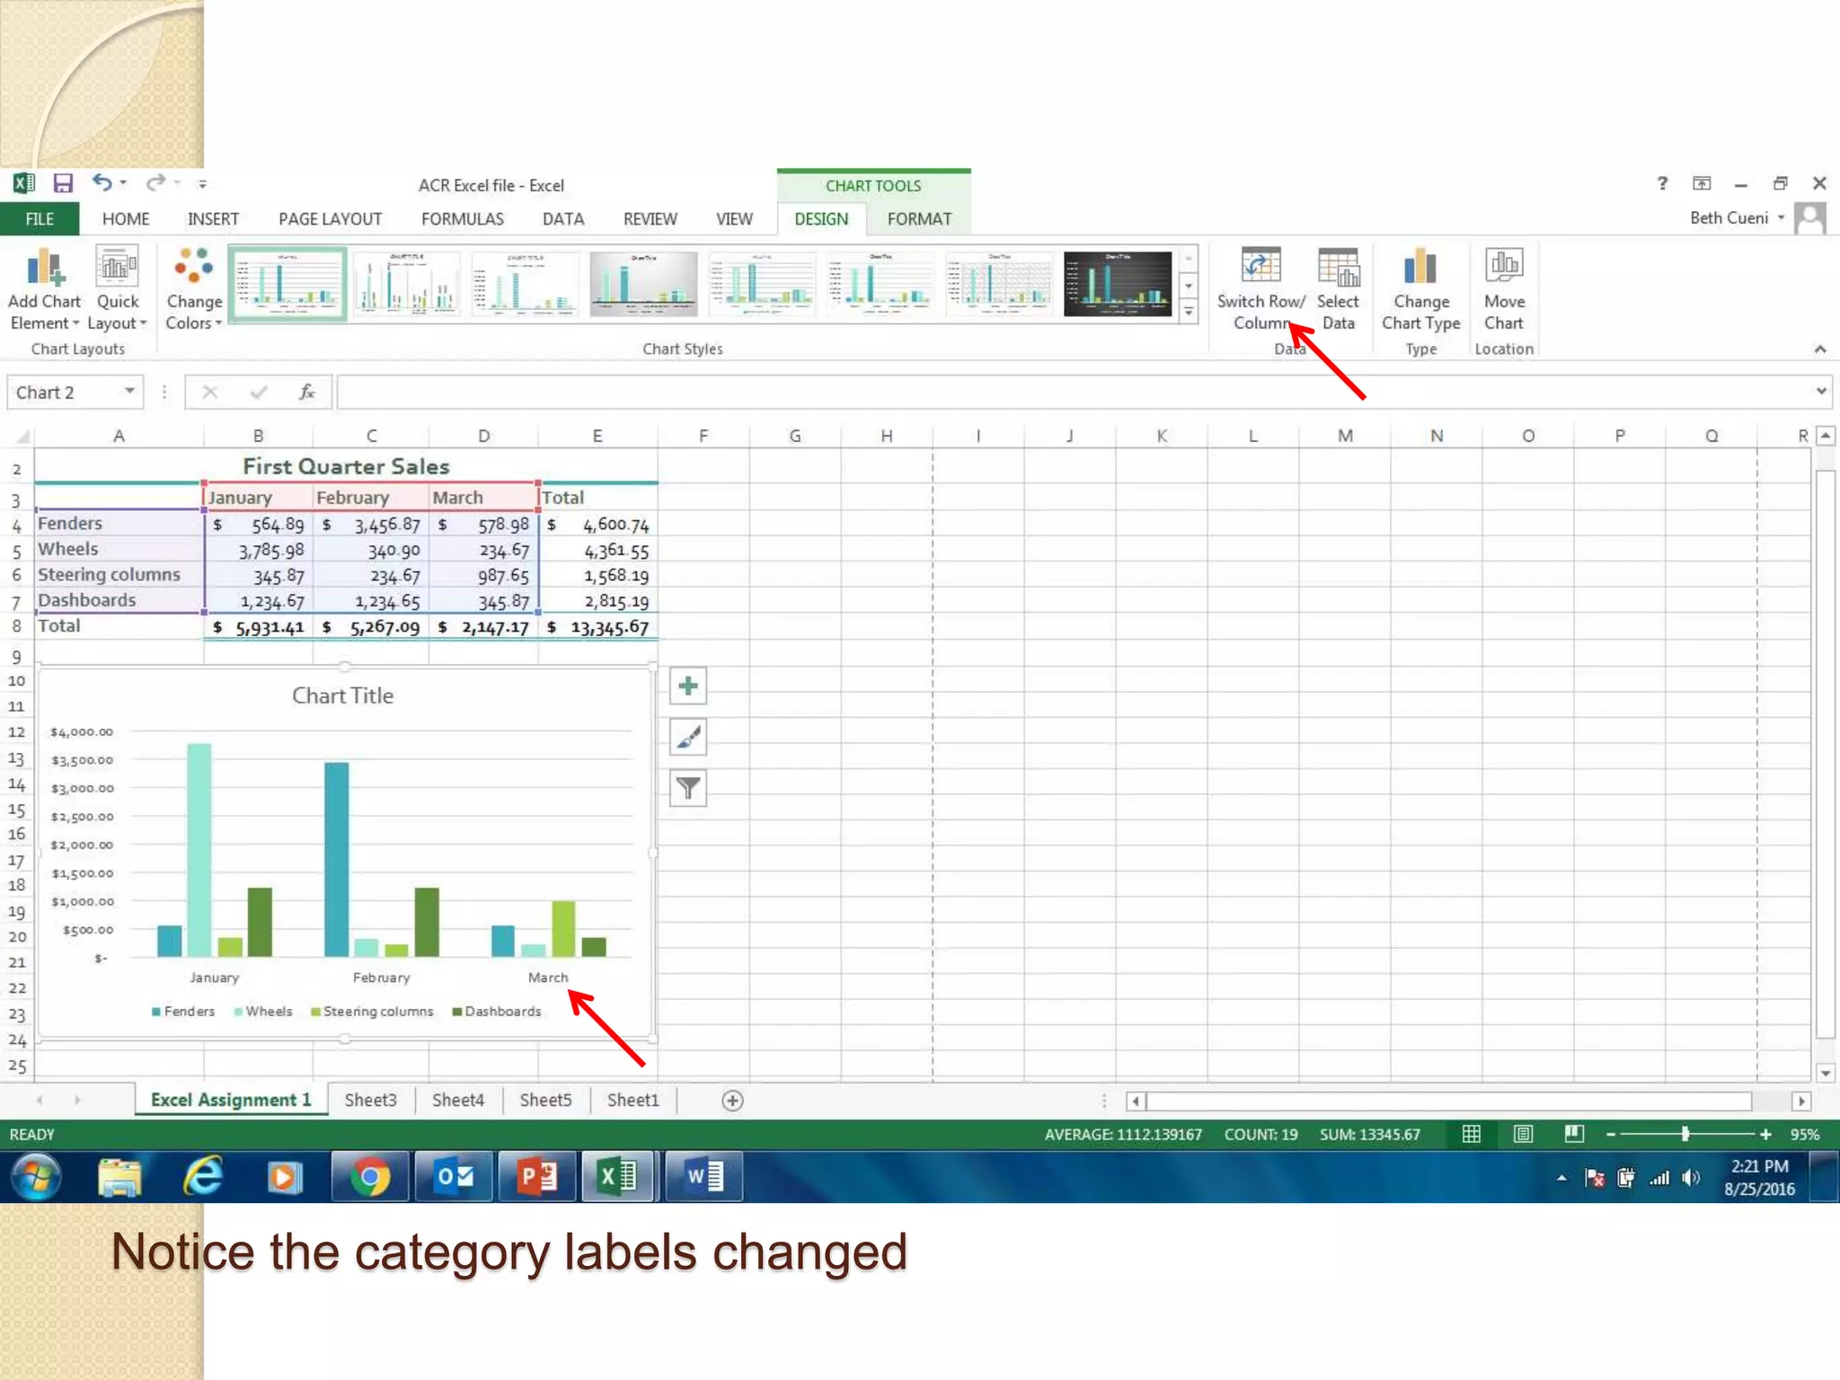Screen dimensions: 1840x1380
Task: Expand the Chart Styles gallery's More arrow
Action: pyautogui.click(x=1189, y=312)
